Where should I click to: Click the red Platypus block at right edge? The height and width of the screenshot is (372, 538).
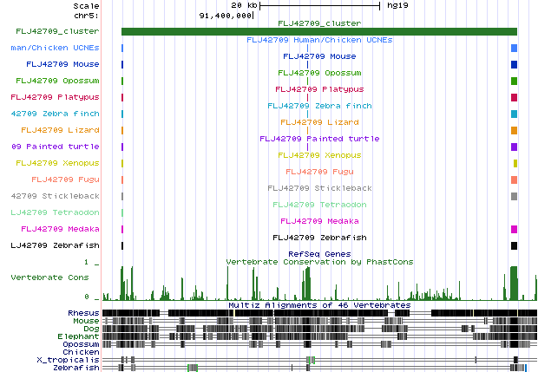(514, 97)
